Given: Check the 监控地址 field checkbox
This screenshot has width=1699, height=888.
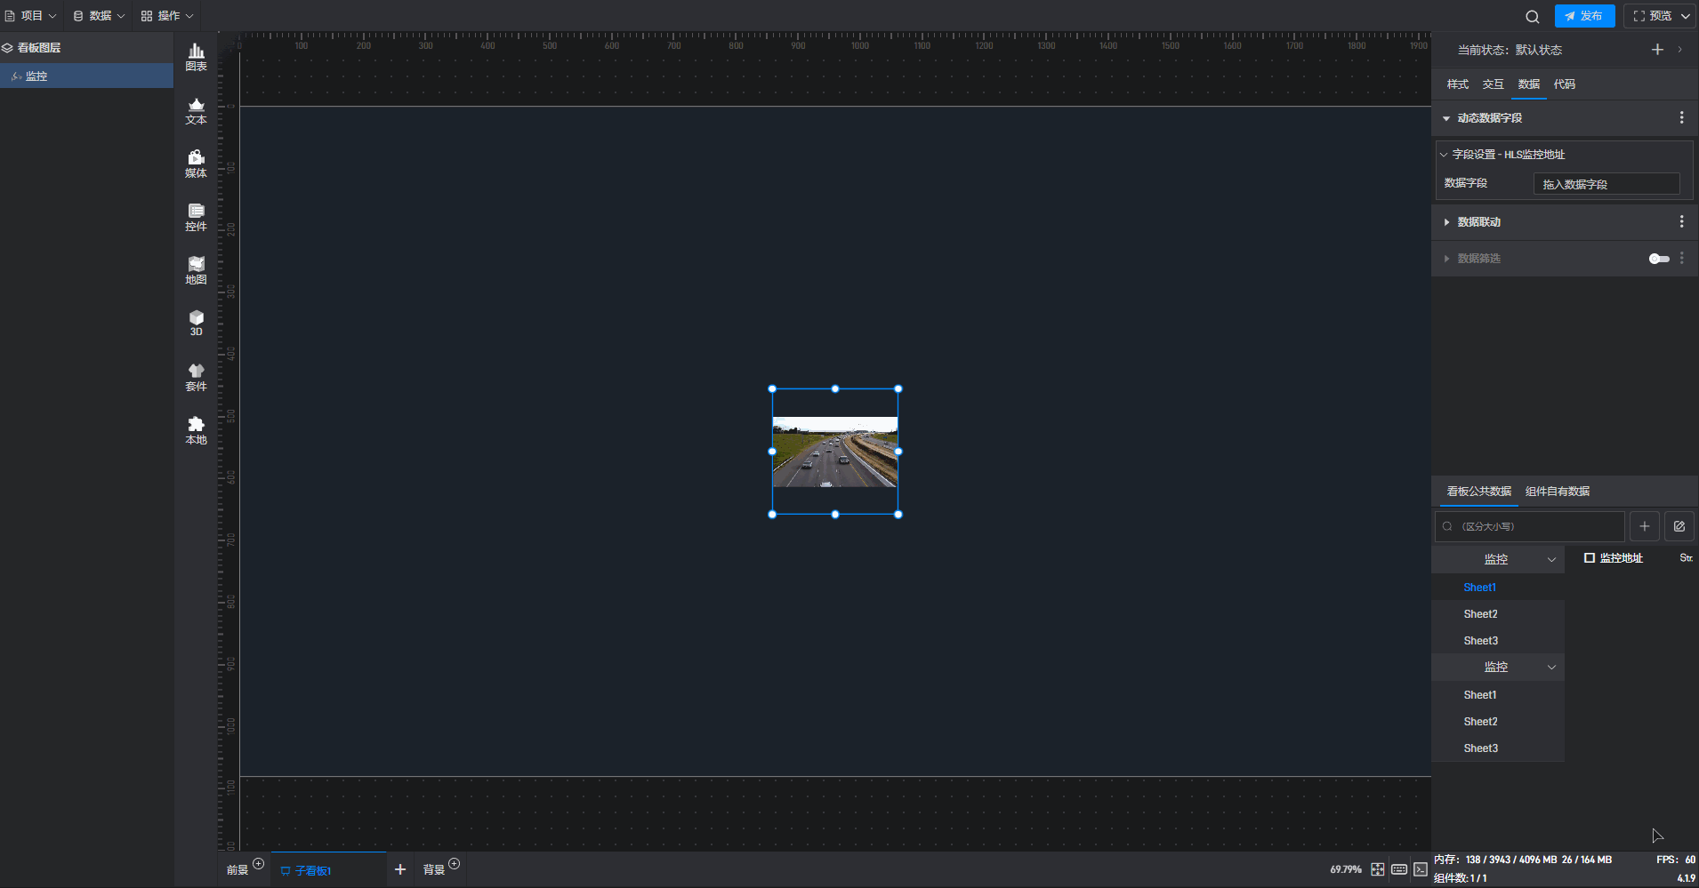Looking at the screenshot, I should pyautogui.click(x=1590, y=558).
